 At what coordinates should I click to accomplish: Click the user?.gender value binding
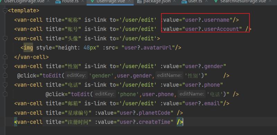click(x=204, y=66)
